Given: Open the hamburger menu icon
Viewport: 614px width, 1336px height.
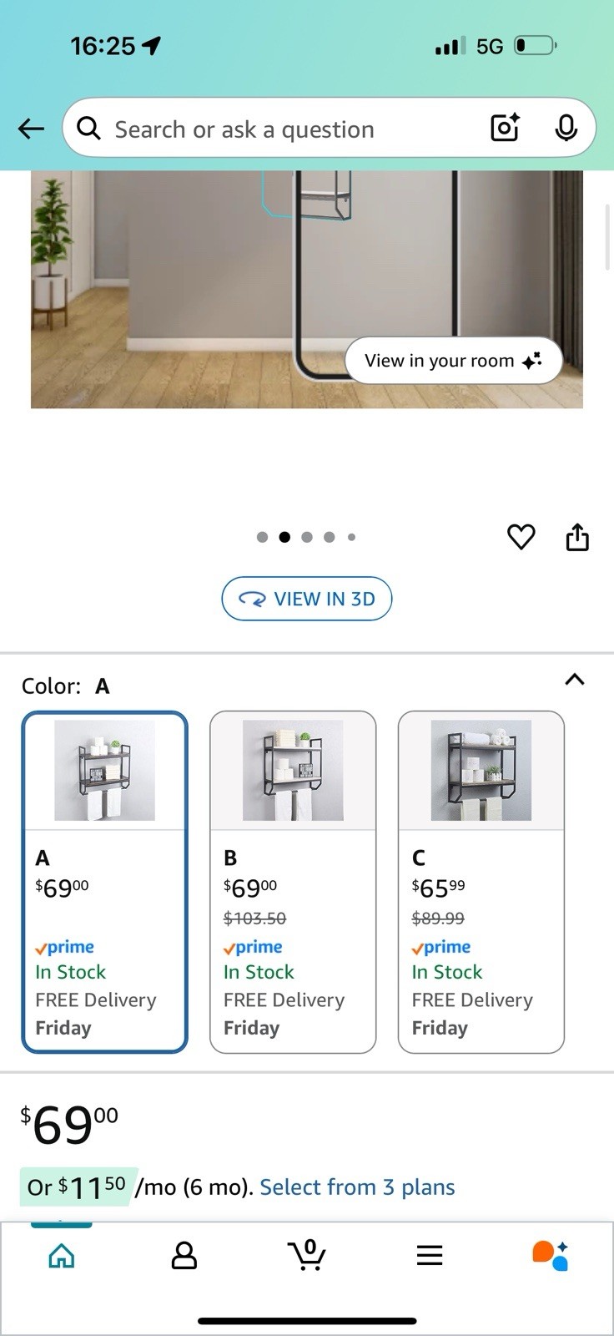Looking at the screenshot, I should (430, 1255).
